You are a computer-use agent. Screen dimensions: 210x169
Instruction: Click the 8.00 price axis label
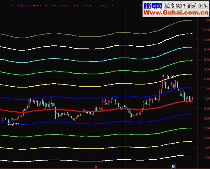pyautogui.click(x=207, y=79)
